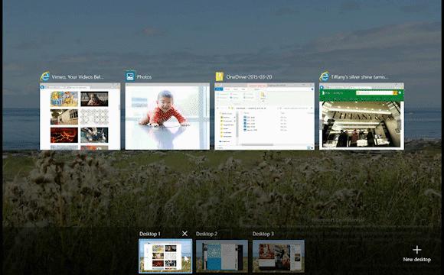Screen dimensions: 444x275
Task: Open the Vimeo Internet Explorer window thumbnail
Action: pyautogui.click(x=80, y=116)
